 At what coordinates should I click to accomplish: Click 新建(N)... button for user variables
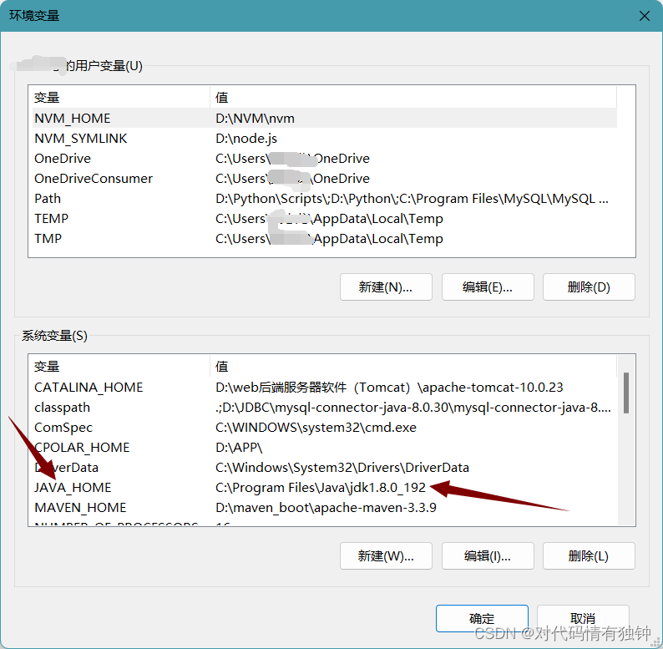click(x=386, y=286)
